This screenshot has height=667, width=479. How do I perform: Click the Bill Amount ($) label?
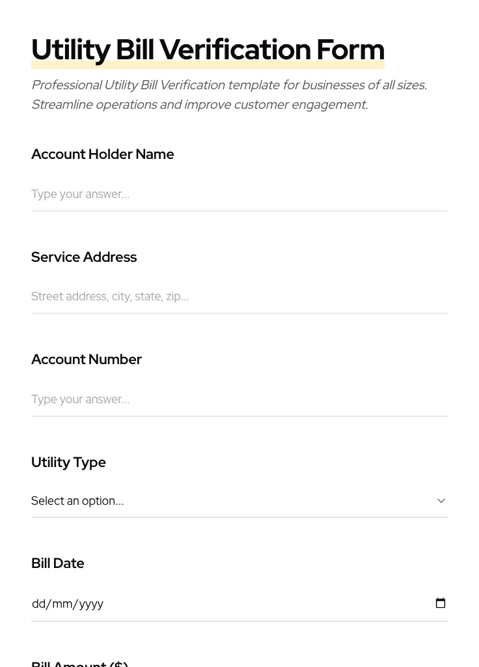79,662
